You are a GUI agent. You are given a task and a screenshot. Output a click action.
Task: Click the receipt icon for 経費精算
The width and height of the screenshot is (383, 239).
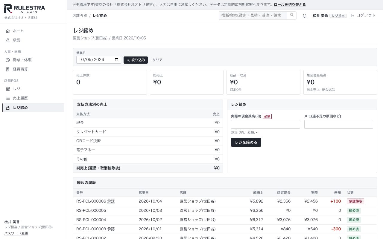[8, 69]
